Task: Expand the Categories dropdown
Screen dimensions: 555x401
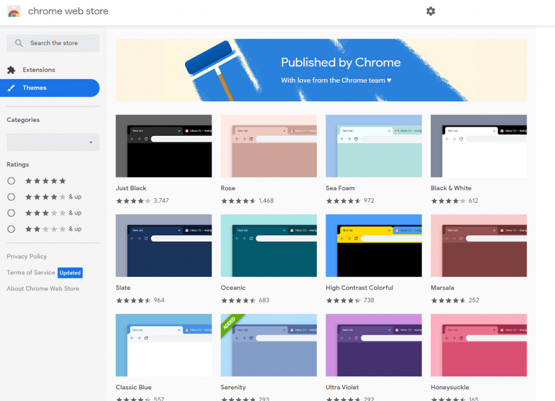Action: coord(53,142)
